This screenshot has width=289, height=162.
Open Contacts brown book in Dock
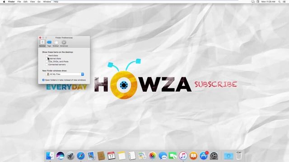pyautogui.click(x=101, y=156)
